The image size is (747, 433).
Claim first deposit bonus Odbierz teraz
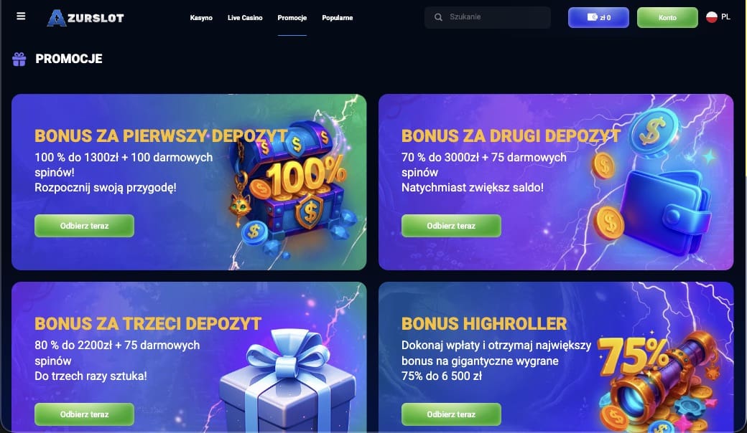(84, 226)
